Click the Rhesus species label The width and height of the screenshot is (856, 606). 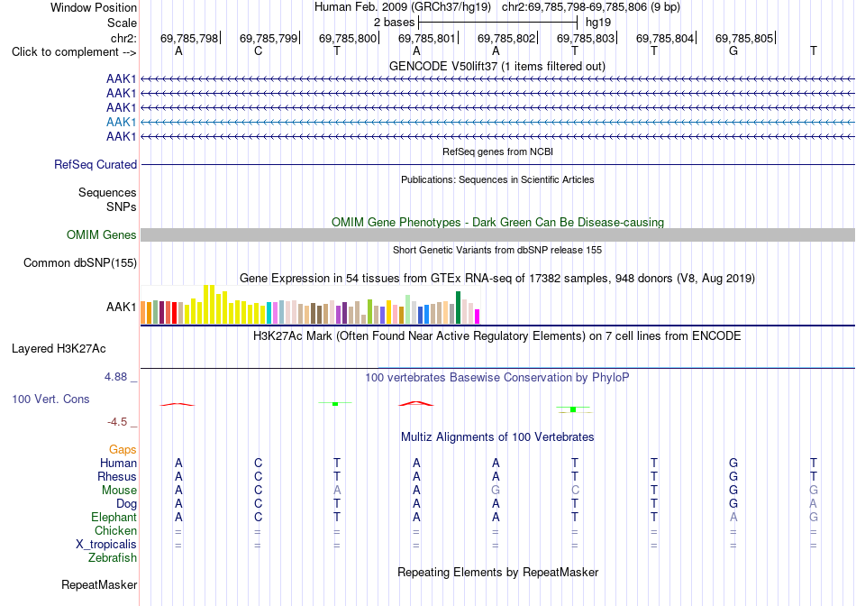(117, 476)
